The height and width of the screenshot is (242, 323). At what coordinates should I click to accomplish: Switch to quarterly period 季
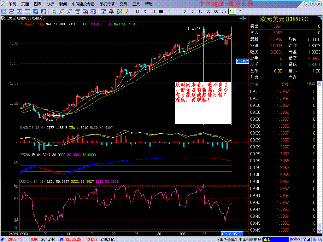[161, 11]
